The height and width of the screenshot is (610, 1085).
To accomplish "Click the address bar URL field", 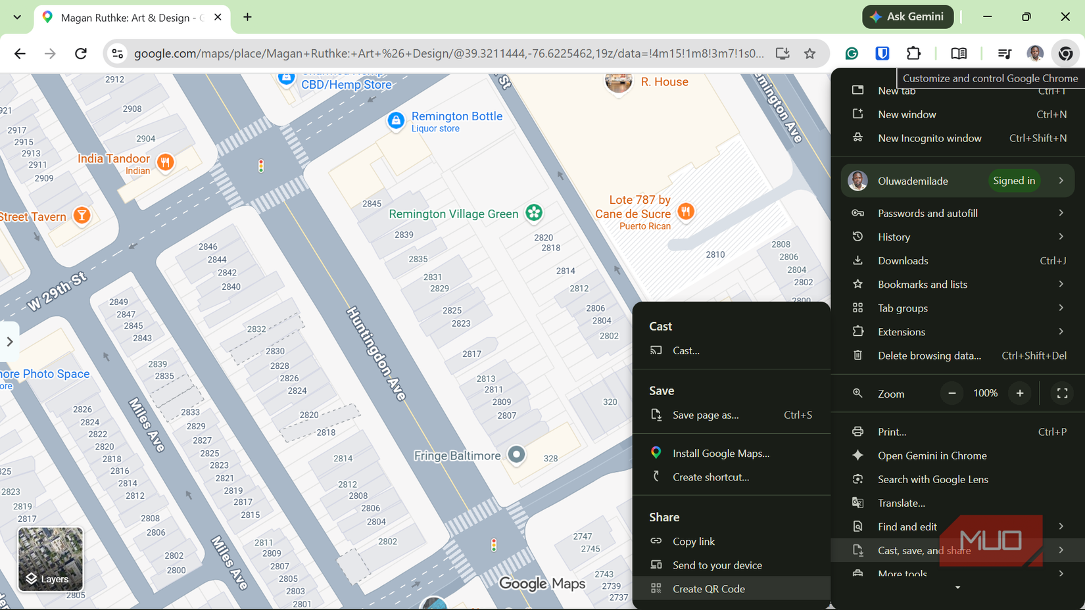I will [449, 53].
